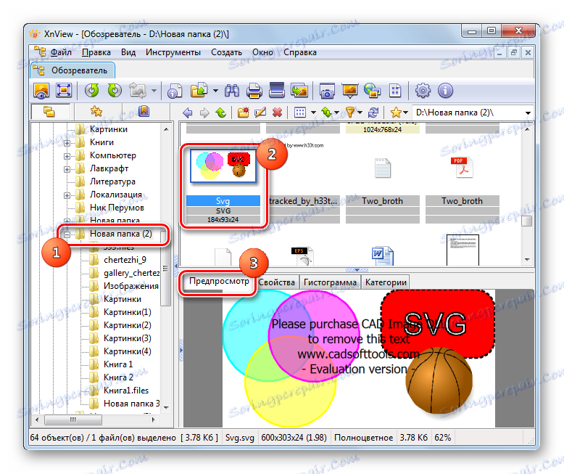This screenshot has height=474, width=564.
Task: Expand the Лавкрафт folder node
Action: coord(67,169)
